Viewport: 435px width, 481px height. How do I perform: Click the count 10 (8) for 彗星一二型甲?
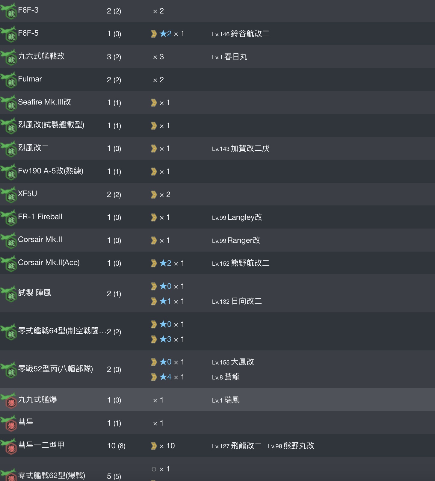point(116,446)
